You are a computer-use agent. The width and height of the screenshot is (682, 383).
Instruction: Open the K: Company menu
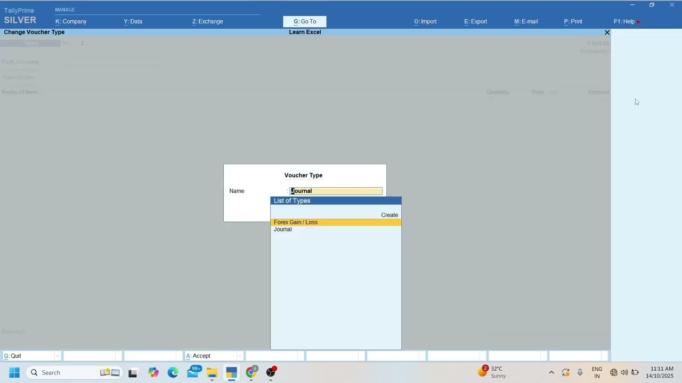click(71, 21)
